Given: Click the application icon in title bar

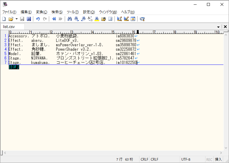Looking at the screenshot, I should click(x=5, y=4).
